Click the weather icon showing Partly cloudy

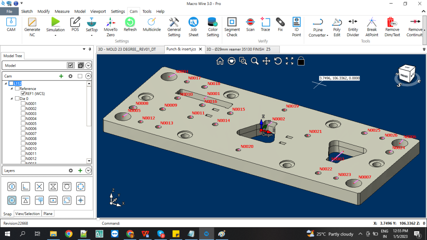(x=310, y=234)
